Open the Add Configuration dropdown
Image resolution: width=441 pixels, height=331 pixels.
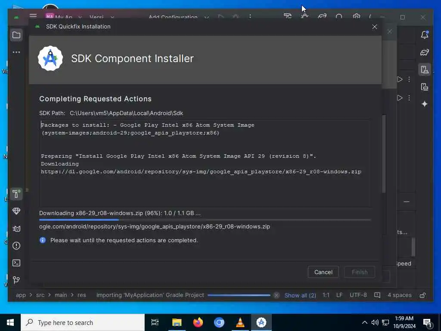point(179,17)
